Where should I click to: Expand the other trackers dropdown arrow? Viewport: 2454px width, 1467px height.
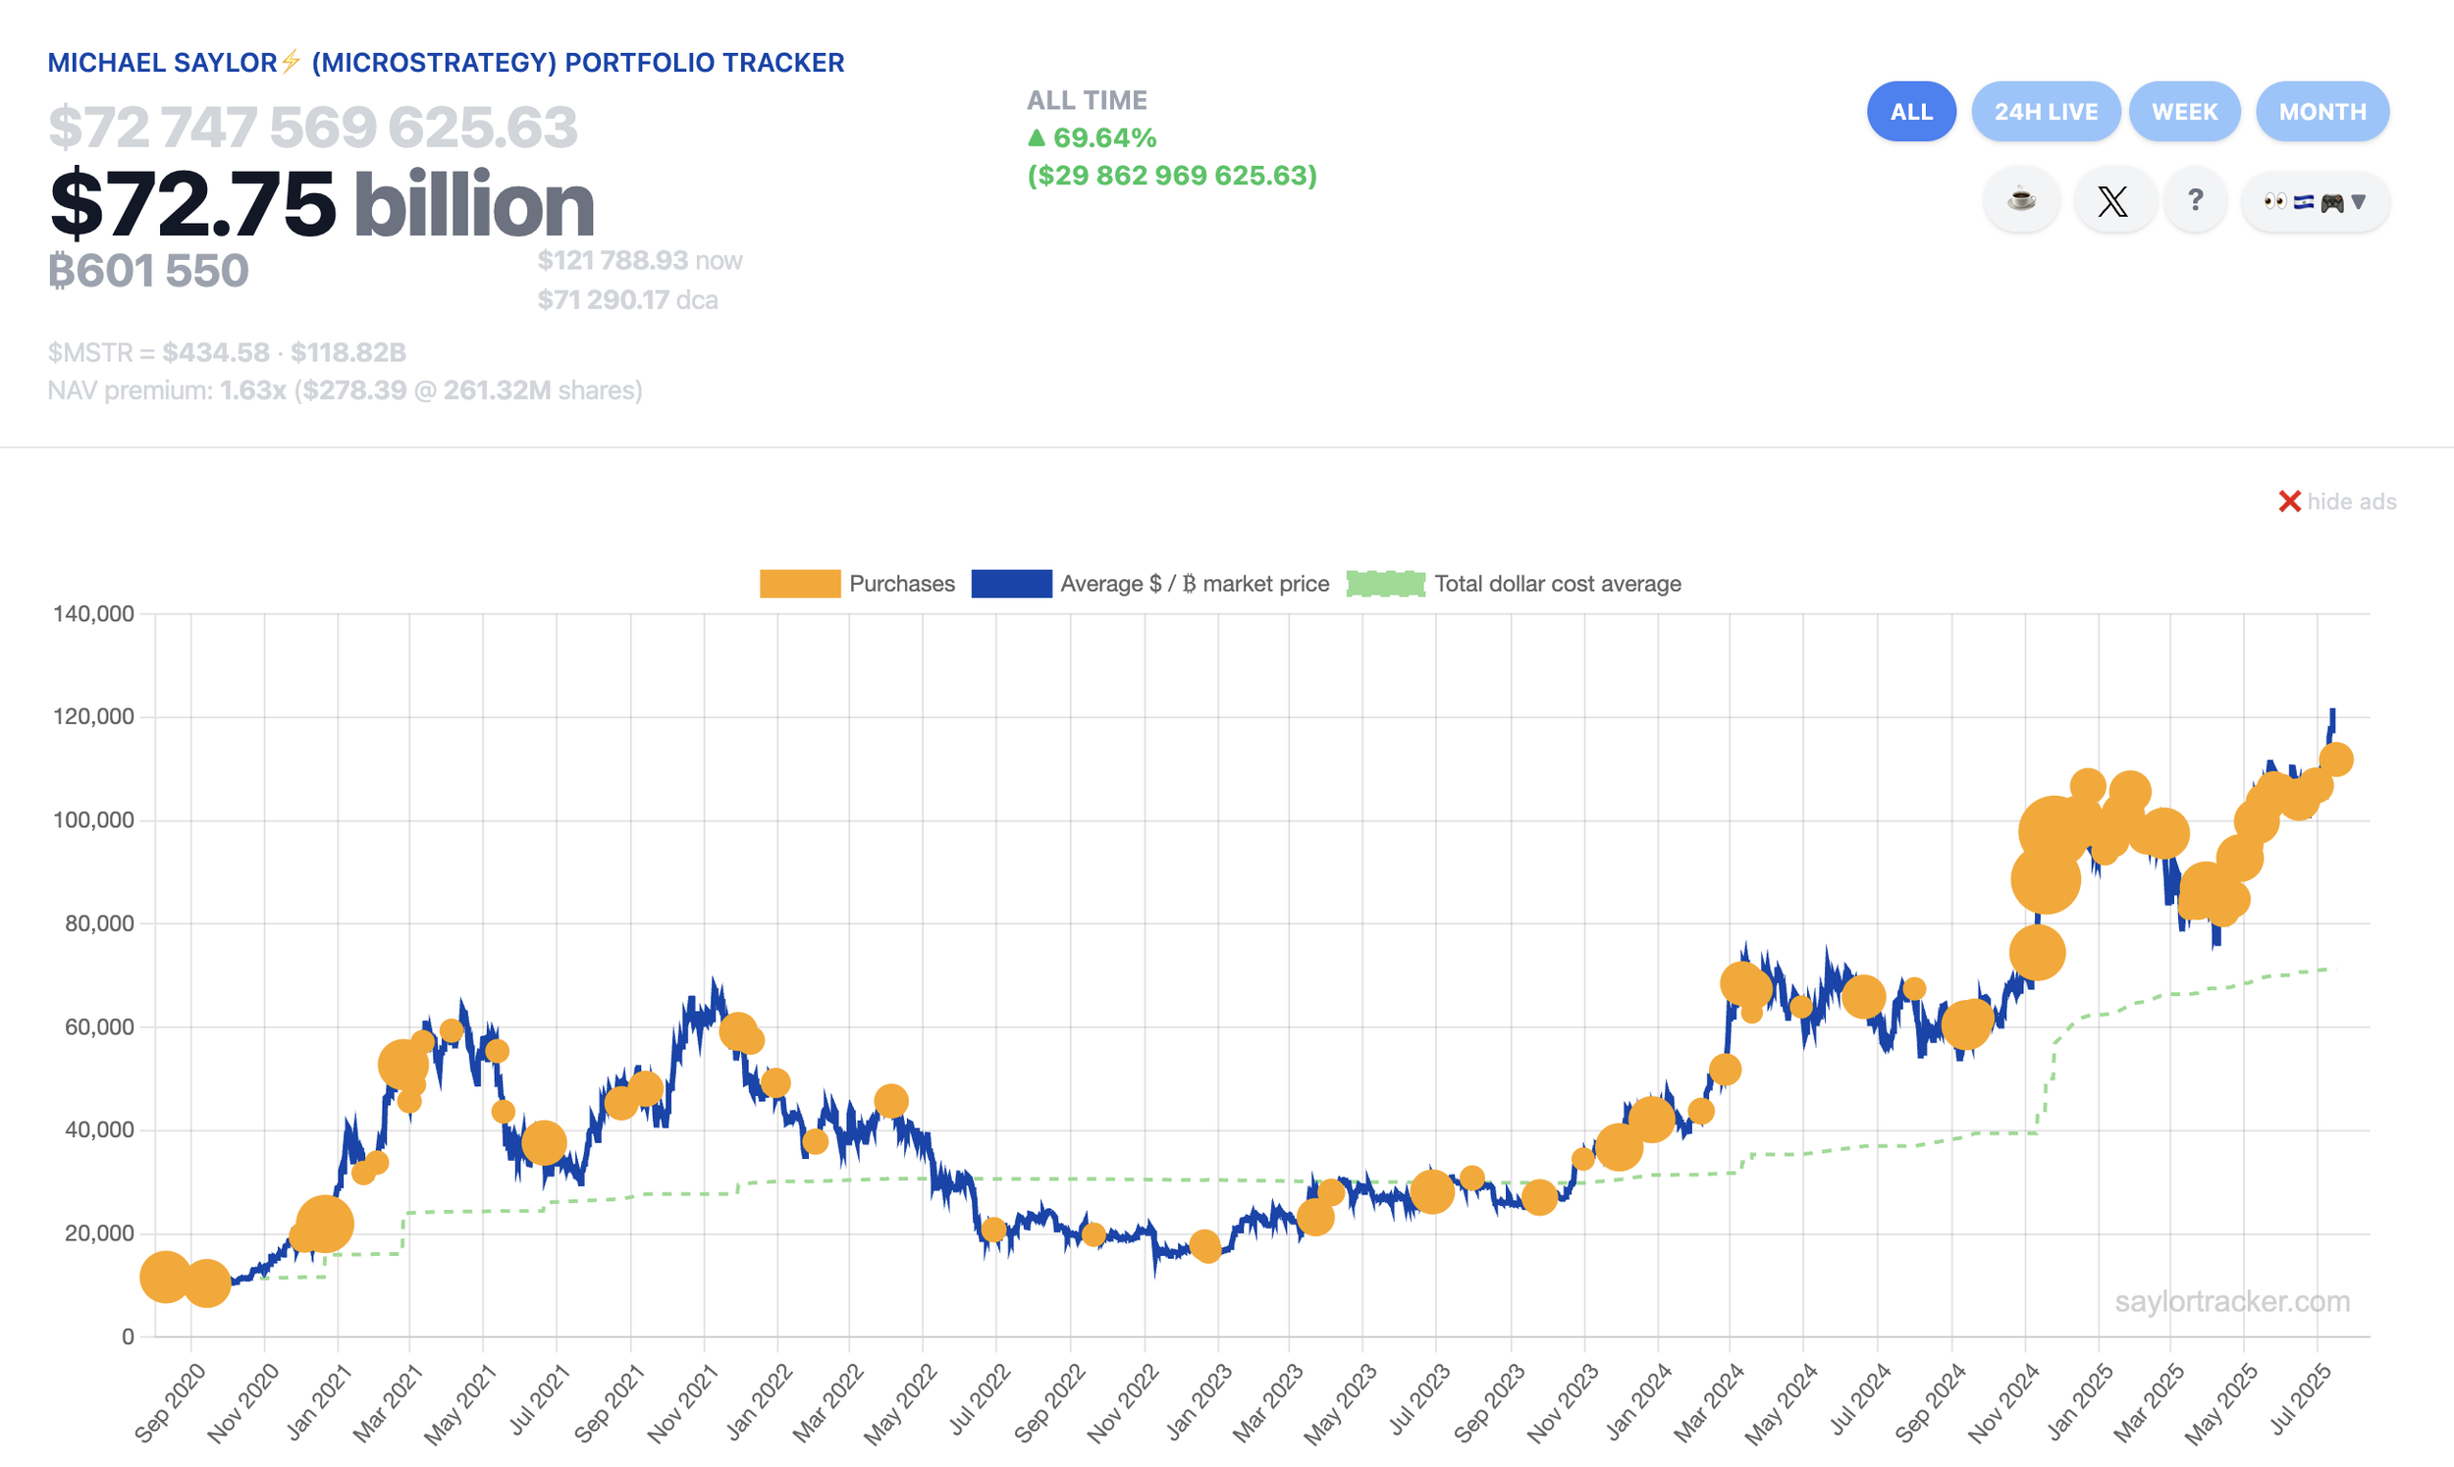(x=2359, y=202)
